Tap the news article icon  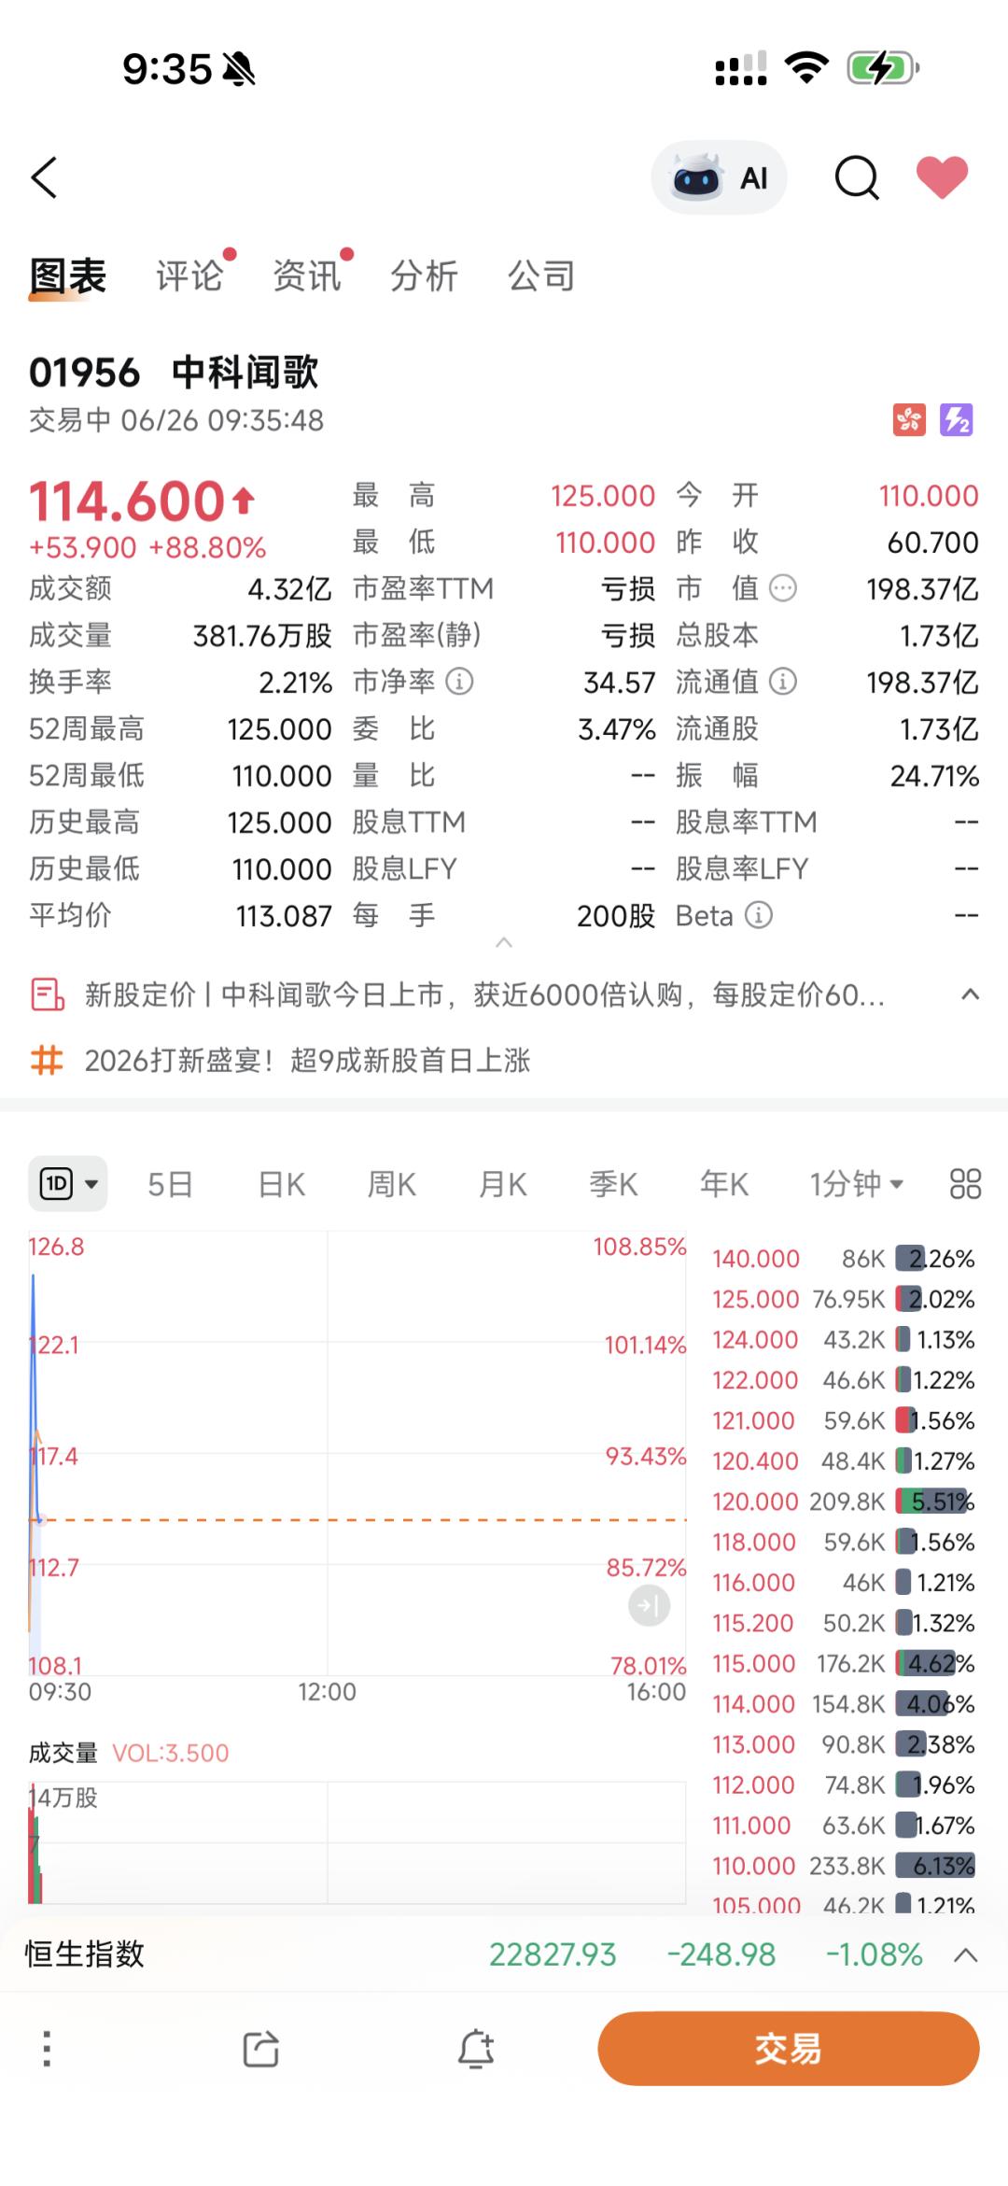(48, 995)
